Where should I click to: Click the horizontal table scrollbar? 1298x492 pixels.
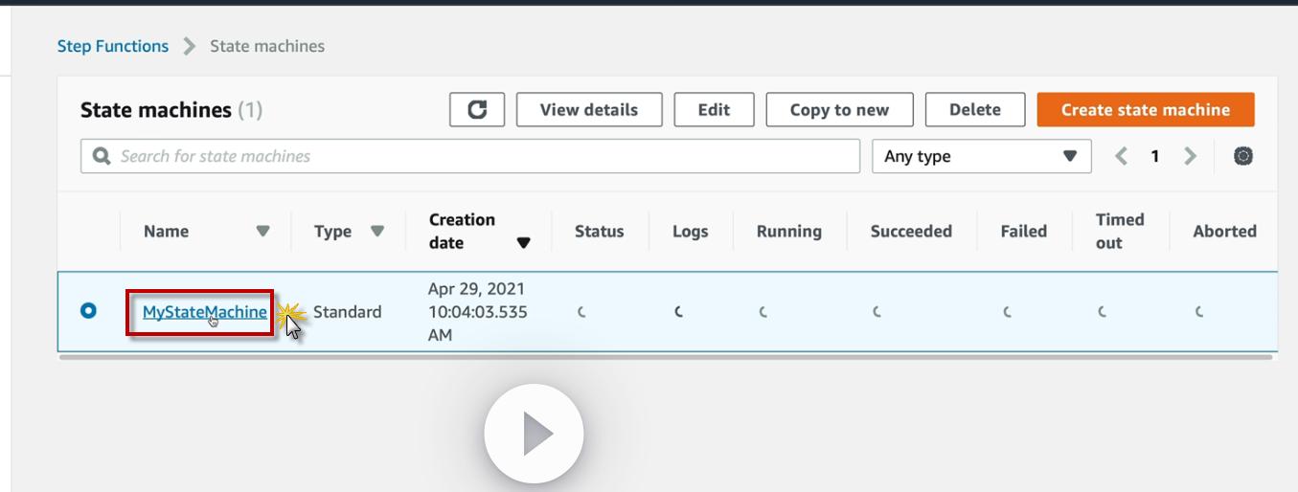pos(665,357)
